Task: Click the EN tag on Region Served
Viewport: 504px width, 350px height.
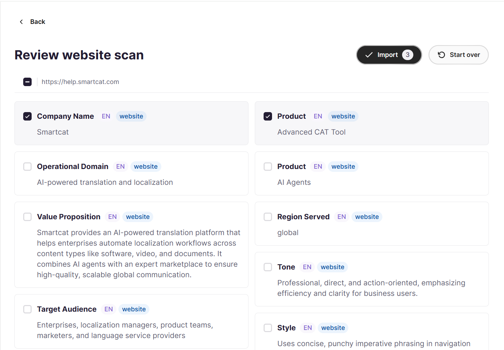Action: coord(342,217)
